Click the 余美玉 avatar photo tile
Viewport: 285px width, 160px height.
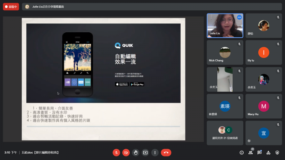coord(264,79)
